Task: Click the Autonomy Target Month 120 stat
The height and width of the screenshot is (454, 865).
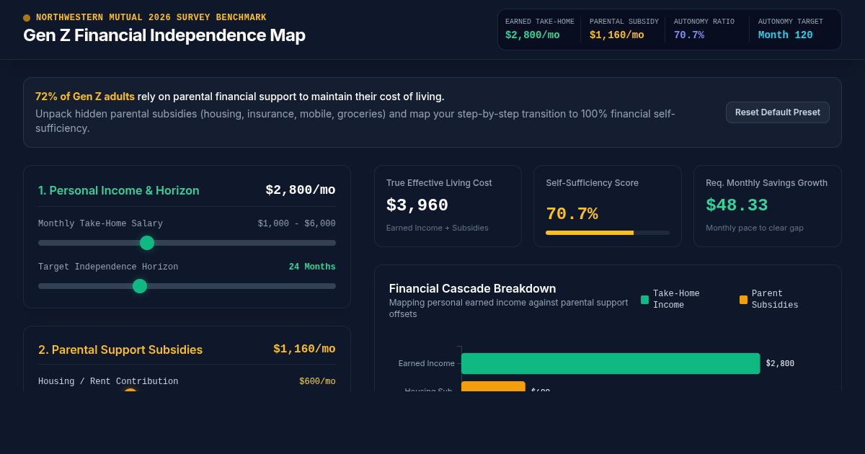Action: pos(791,30)
